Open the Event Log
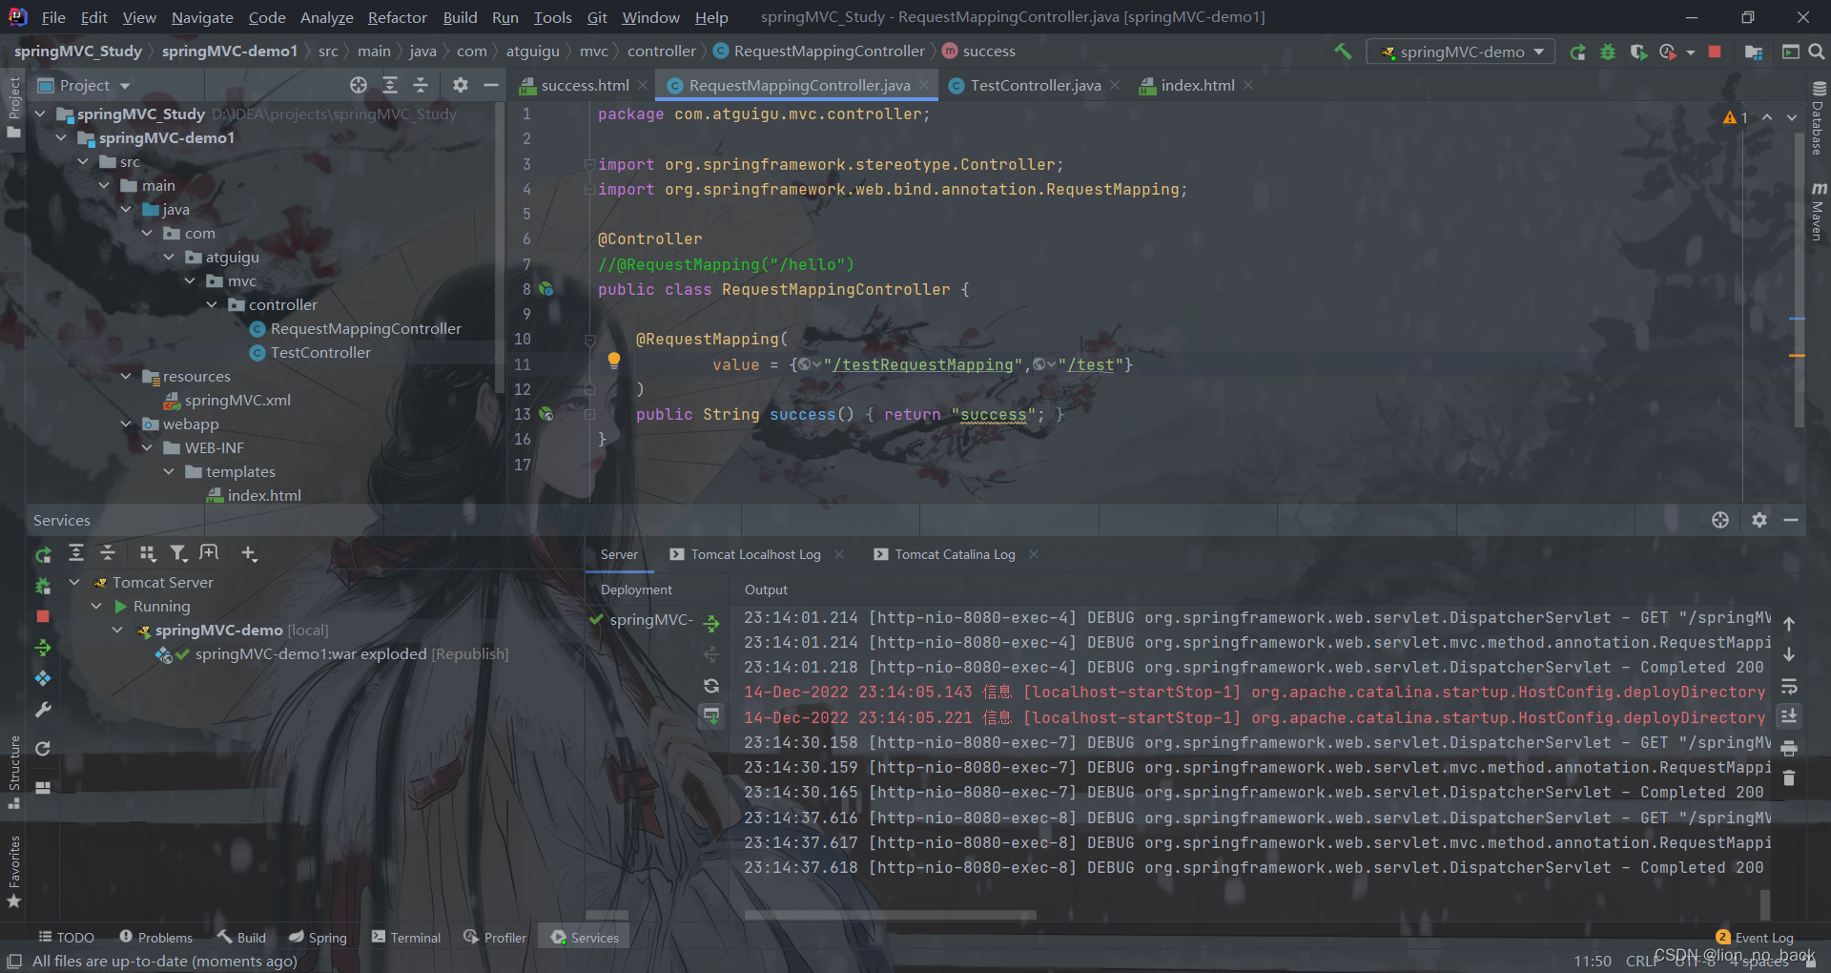The image size is (1831, 973). click(1755, 938)
